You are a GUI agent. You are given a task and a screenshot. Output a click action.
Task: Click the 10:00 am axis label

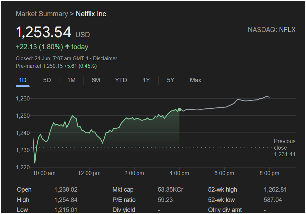pos(44,173)
